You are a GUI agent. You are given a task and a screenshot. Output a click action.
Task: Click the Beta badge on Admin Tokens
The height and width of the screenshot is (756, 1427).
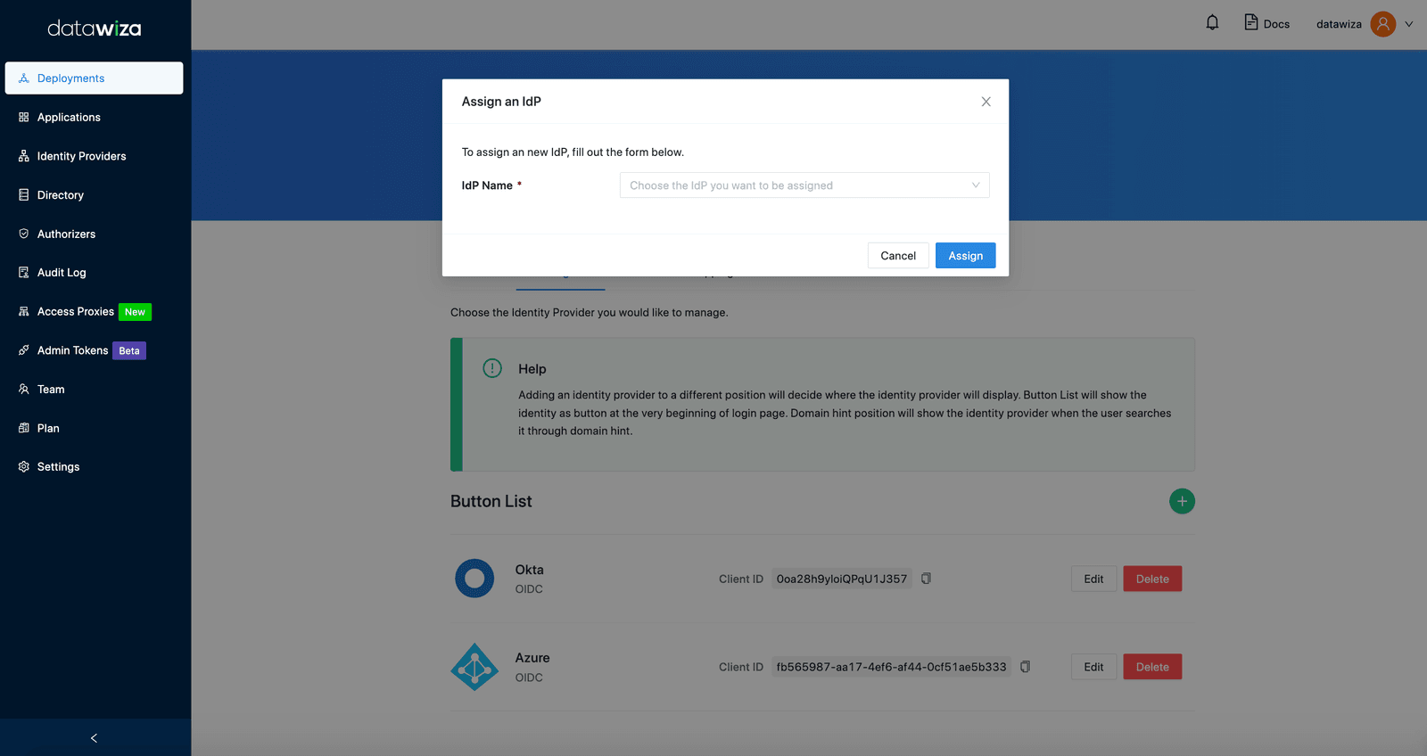(x=129, y=350)
